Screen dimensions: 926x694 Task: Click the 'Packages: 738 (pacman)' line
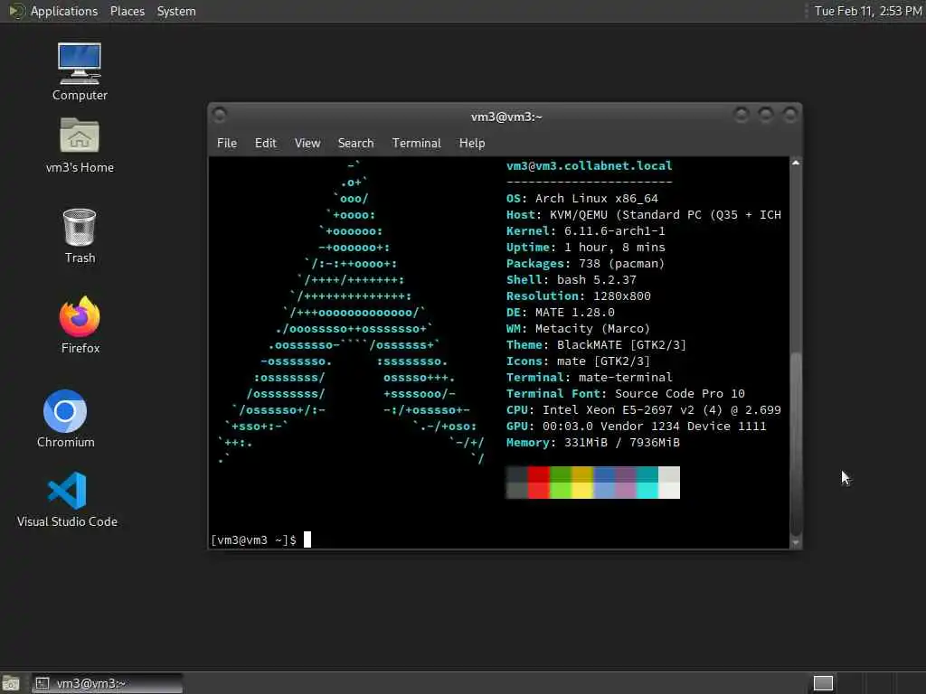tap(585, 263)
